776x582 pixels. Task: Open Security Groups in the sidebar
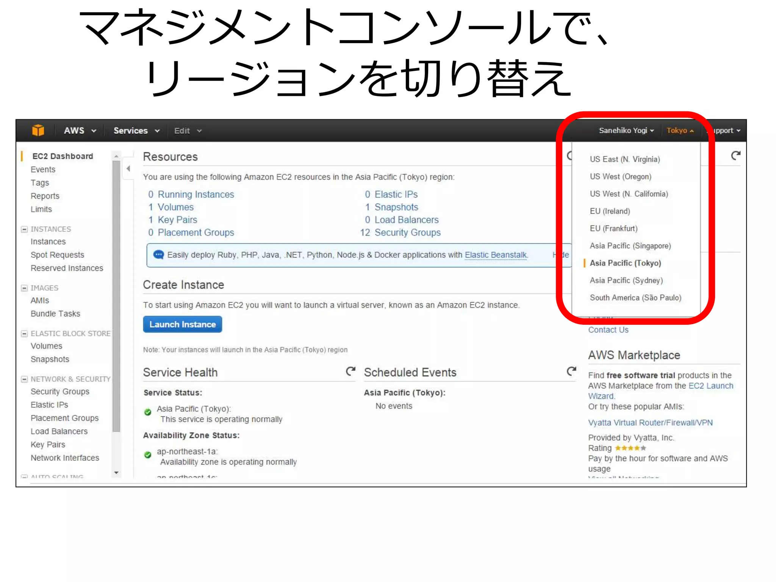pos(60,392)
